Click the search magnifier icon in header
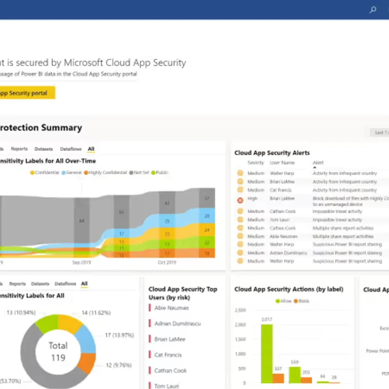This screenshot has width=389, height=389. [372, 10]
